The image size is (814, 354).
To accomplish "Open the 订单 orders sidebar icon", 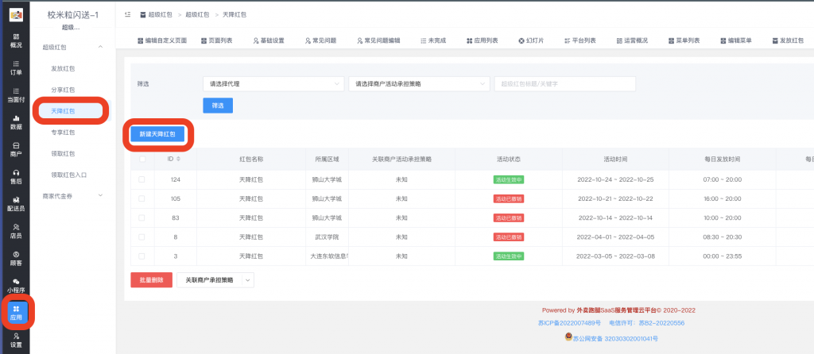I will pos(16,68).
